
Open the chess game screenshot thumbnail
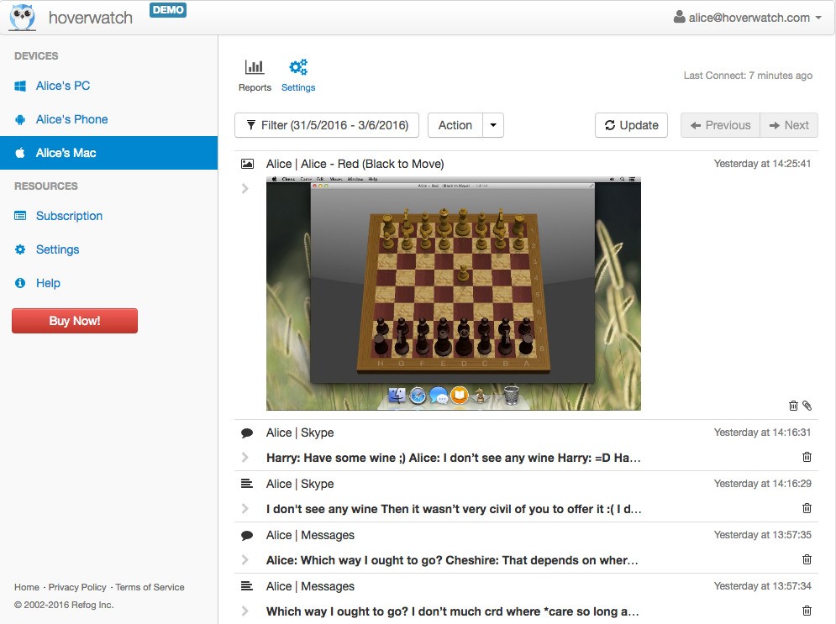[454, 294]
